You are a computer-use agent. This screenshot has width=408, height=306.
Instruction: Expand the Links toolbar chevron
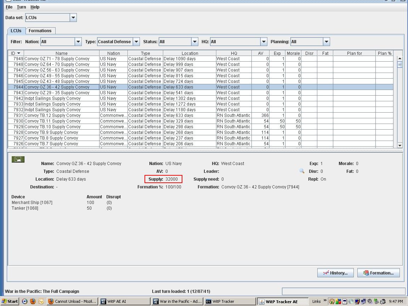coord(325,300)
